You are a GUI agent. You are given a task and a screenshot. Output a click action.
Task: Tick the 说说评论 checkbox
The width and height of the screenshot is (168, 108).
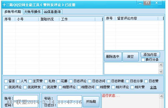coord(6,87)
